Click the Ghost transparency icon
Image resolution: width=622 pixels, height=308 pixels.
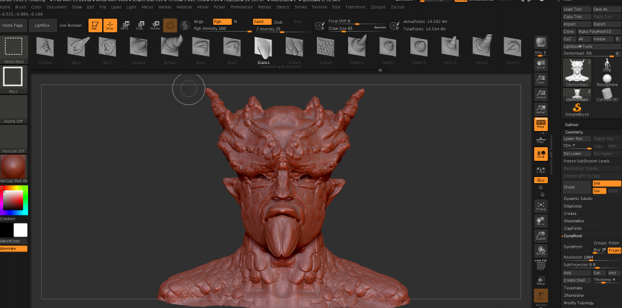[x=540, y=296]
